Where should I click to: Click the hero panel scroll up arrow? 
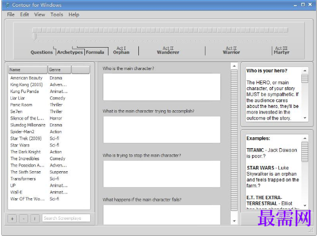[x=305, y=71]
